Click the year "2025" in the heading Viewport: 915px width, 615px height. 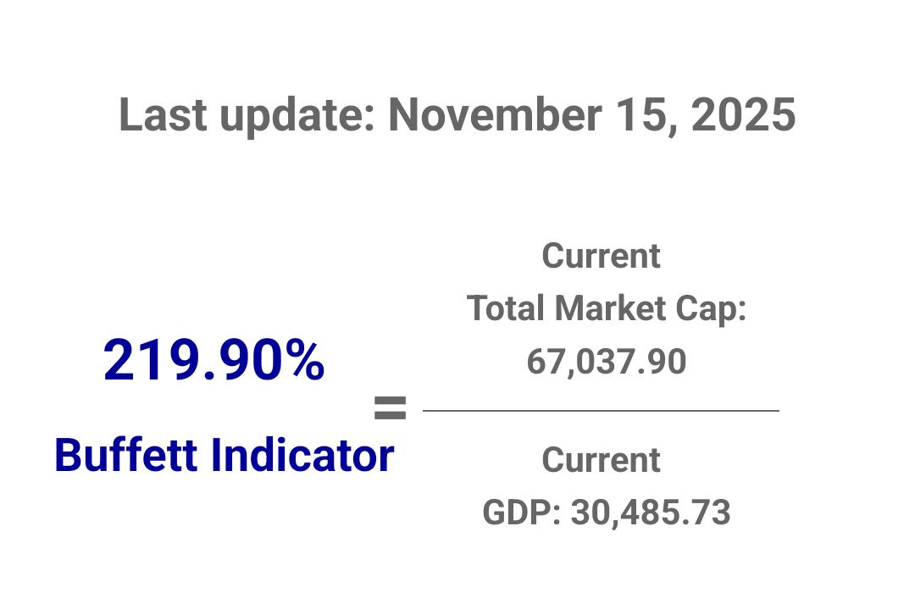pos(743,115)
